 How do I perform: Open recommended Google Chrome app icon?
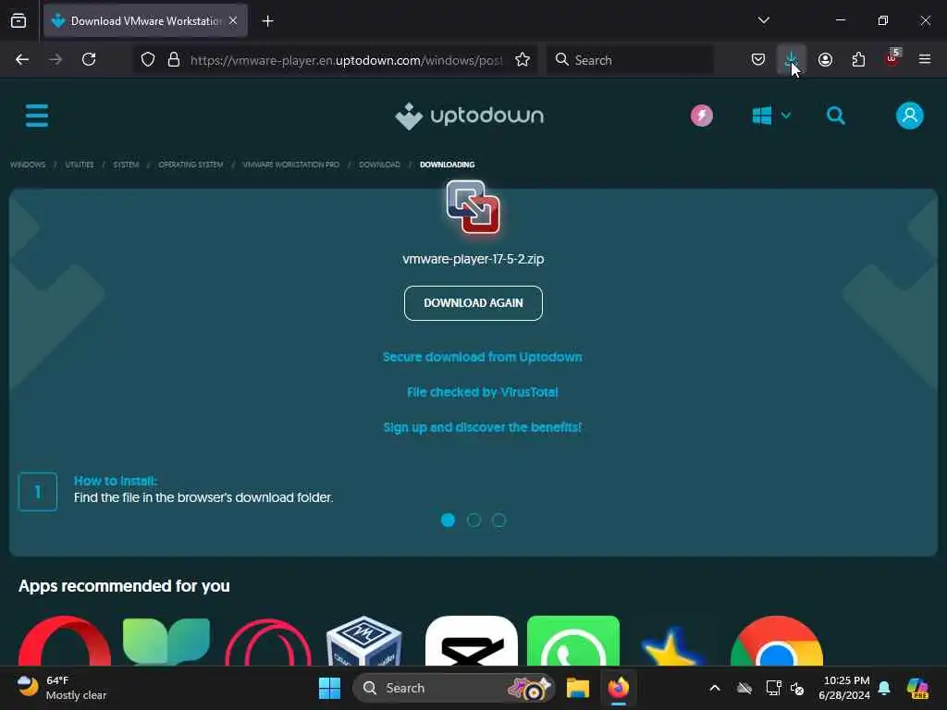pos(777,641)
